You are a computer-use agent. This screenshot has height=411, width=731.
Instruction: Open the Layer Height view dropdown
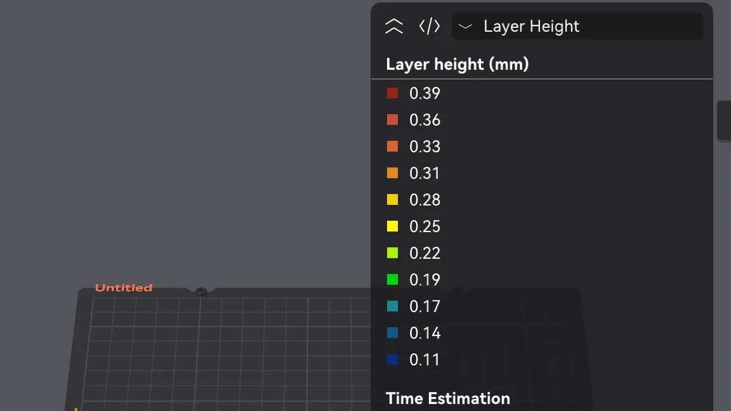[577, 26]
